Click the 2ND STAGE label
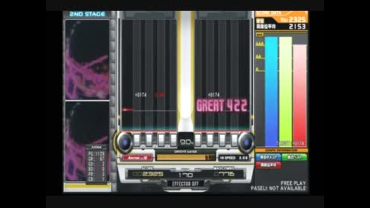Image resolution: width=370 pixels, height=208 pixels. click(x=87, y=14)
